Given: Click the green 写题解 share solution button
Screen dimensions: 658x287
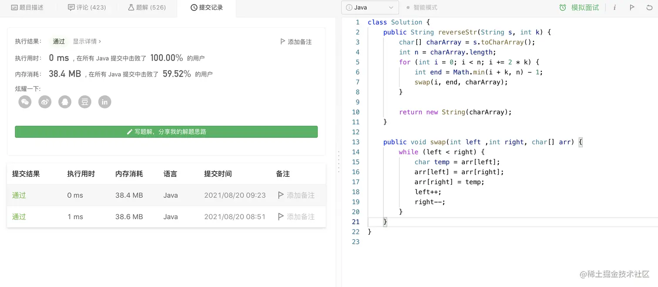Looking at the screenshot, I should point(166,132).
